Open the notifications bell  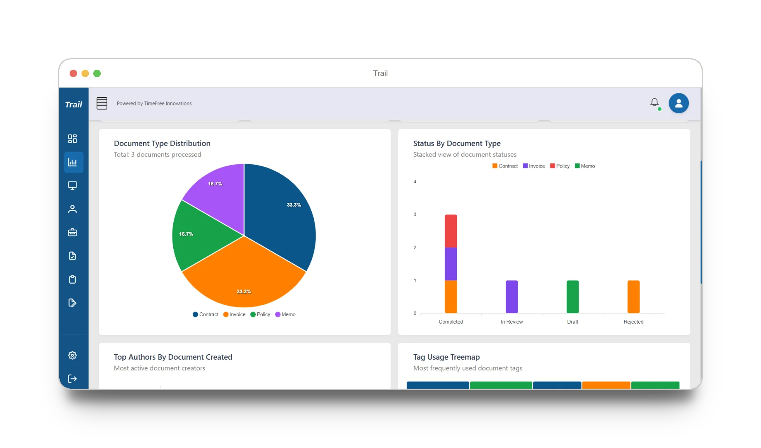tap(654, 102)
